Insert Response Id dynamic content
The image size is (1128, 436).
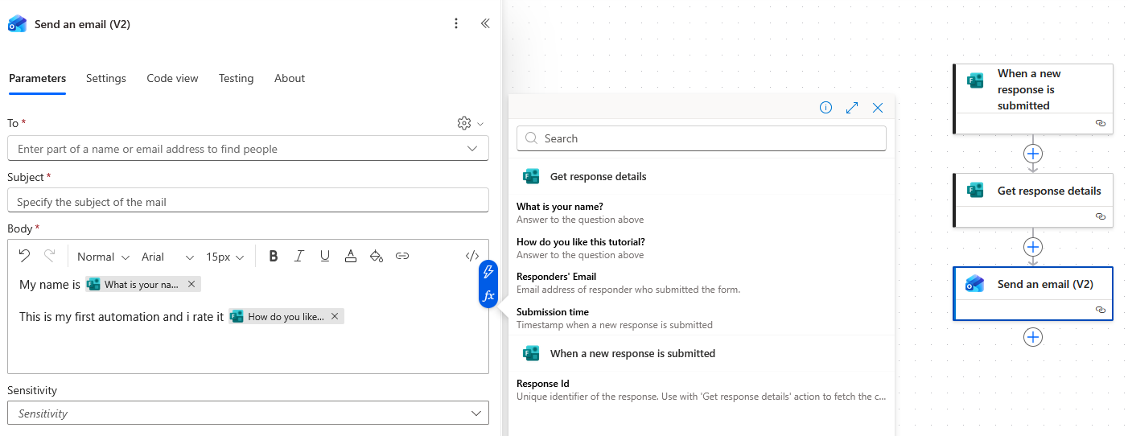(702, 389)
